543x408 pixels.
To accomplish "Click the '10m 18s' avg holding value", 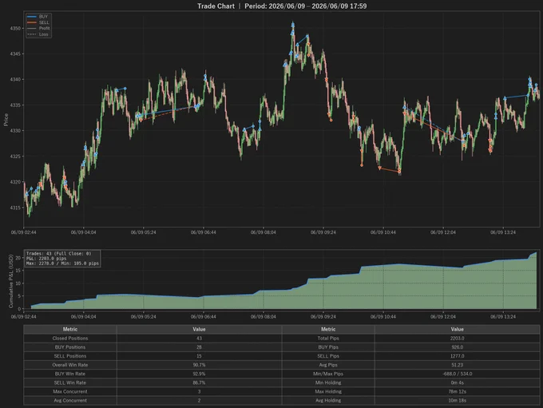I will pyautogui.click(x=457, y=400).
